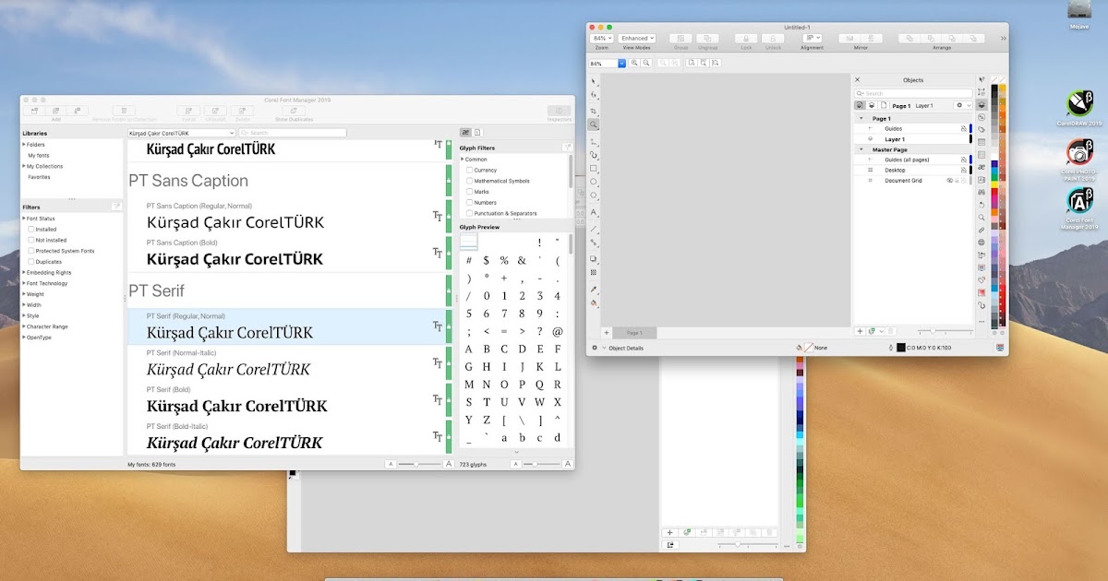Image resolution: width=1108 pixels, height=581 pixels.
Task: Toggle visibility eye of Document Grid layer
Action: (949, 181)
